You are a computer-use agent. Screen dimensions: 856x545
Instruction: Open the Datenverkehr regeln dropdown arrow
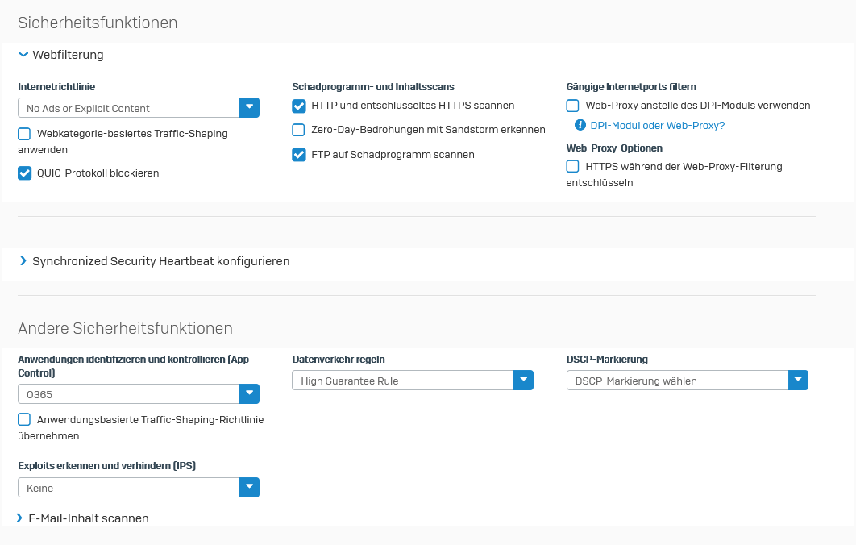pyautogui.click(x=524, y=380)
